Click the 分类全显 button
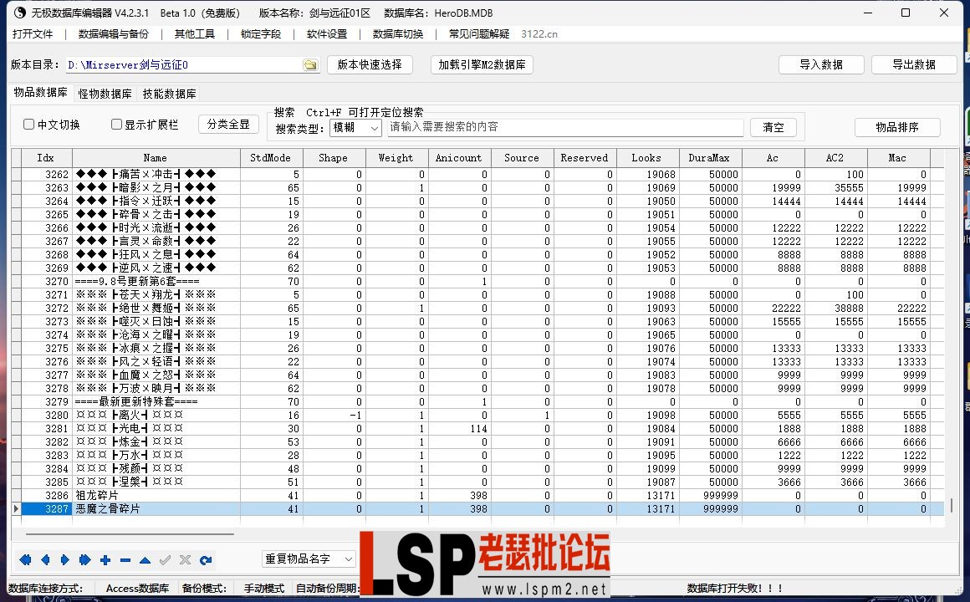 point(228,125)
